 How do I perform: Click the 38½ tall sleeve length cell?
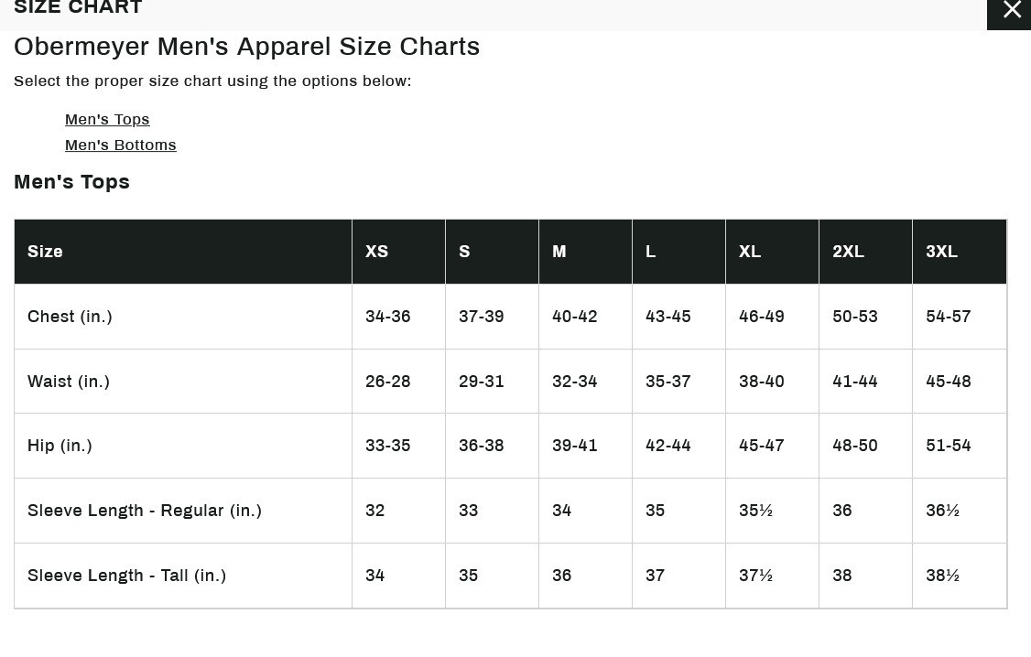(x=942, y=576)
